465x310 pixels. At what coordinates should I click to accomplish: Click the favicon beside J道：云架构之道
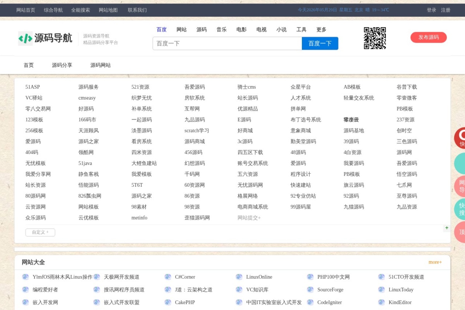click(x=168, y=290)
